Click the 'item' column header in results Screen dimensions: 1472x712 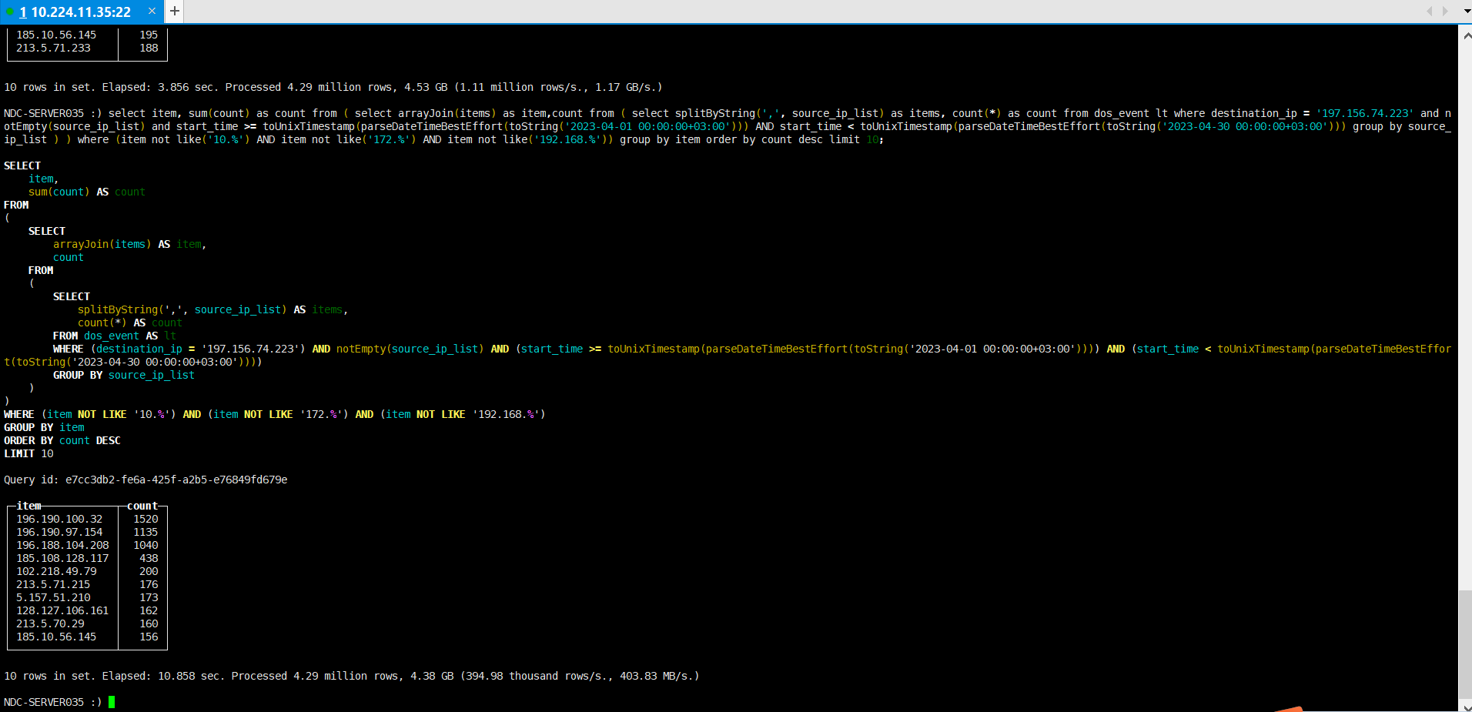(x=28, y=506)
